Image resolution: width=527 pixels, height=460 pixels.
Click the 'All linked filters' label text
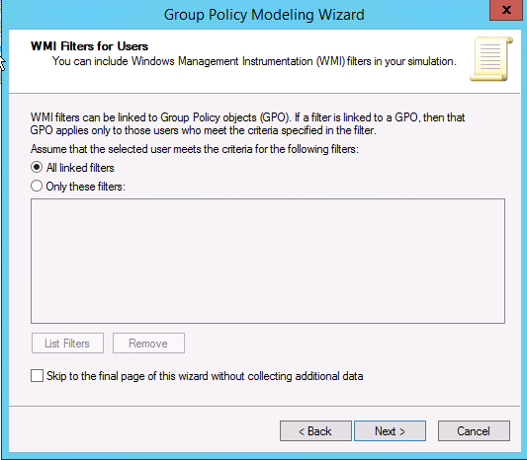(x=80, y=168)
